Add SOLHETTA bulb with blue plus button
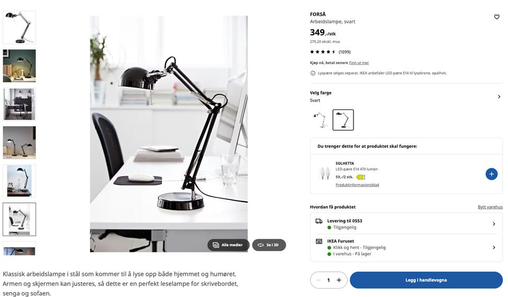This screenshot has height=297, width=508. pos(491,174)
